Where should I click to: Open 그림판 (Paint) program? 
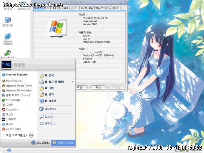(8, 105)
